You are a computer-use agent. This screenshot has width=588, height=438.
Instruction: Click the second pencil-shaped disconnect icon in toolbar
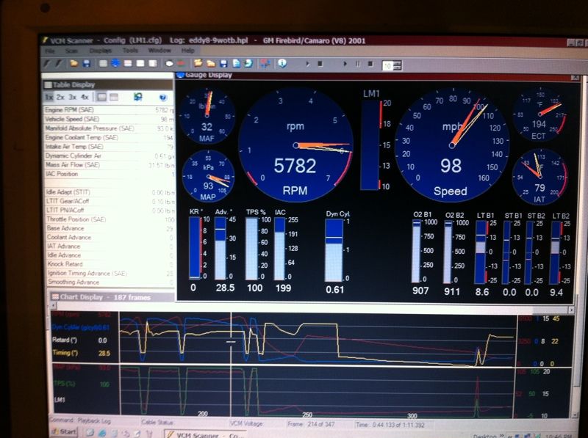coord(59,64)
